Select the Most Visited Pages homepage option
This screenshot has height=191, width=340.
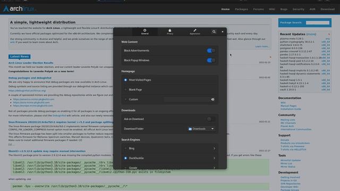pos(125,80)
